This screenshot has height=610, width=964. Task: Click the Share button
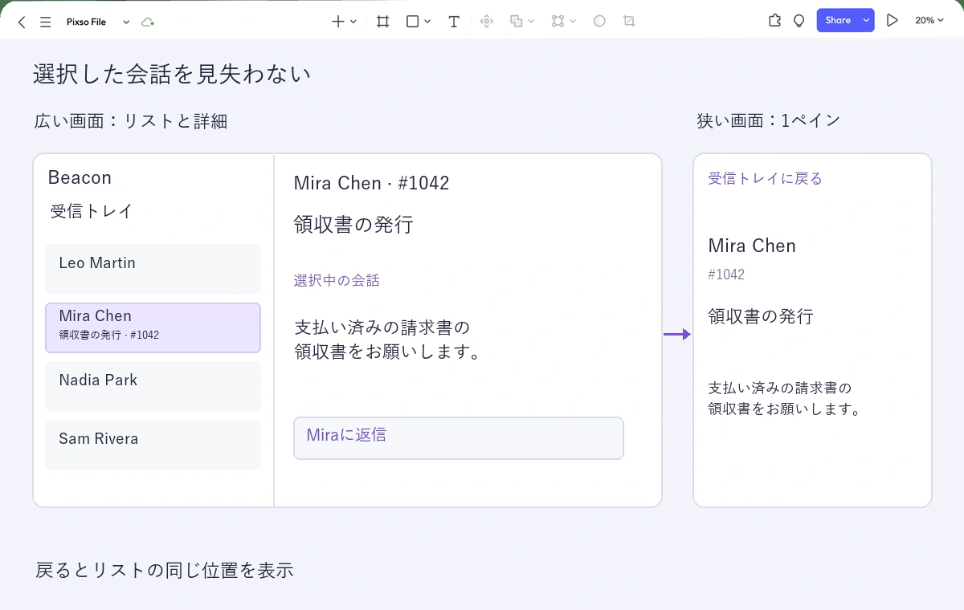click(x=838, y=21)
